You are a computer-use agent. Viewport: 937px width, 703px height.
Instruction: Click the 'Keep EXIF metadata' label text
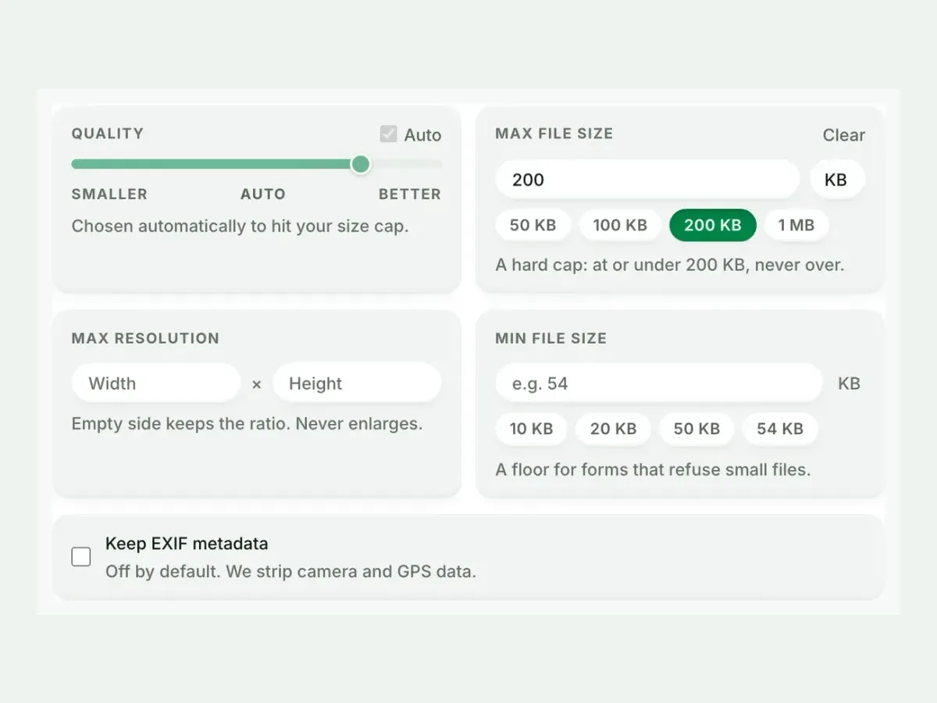(187, 544)
